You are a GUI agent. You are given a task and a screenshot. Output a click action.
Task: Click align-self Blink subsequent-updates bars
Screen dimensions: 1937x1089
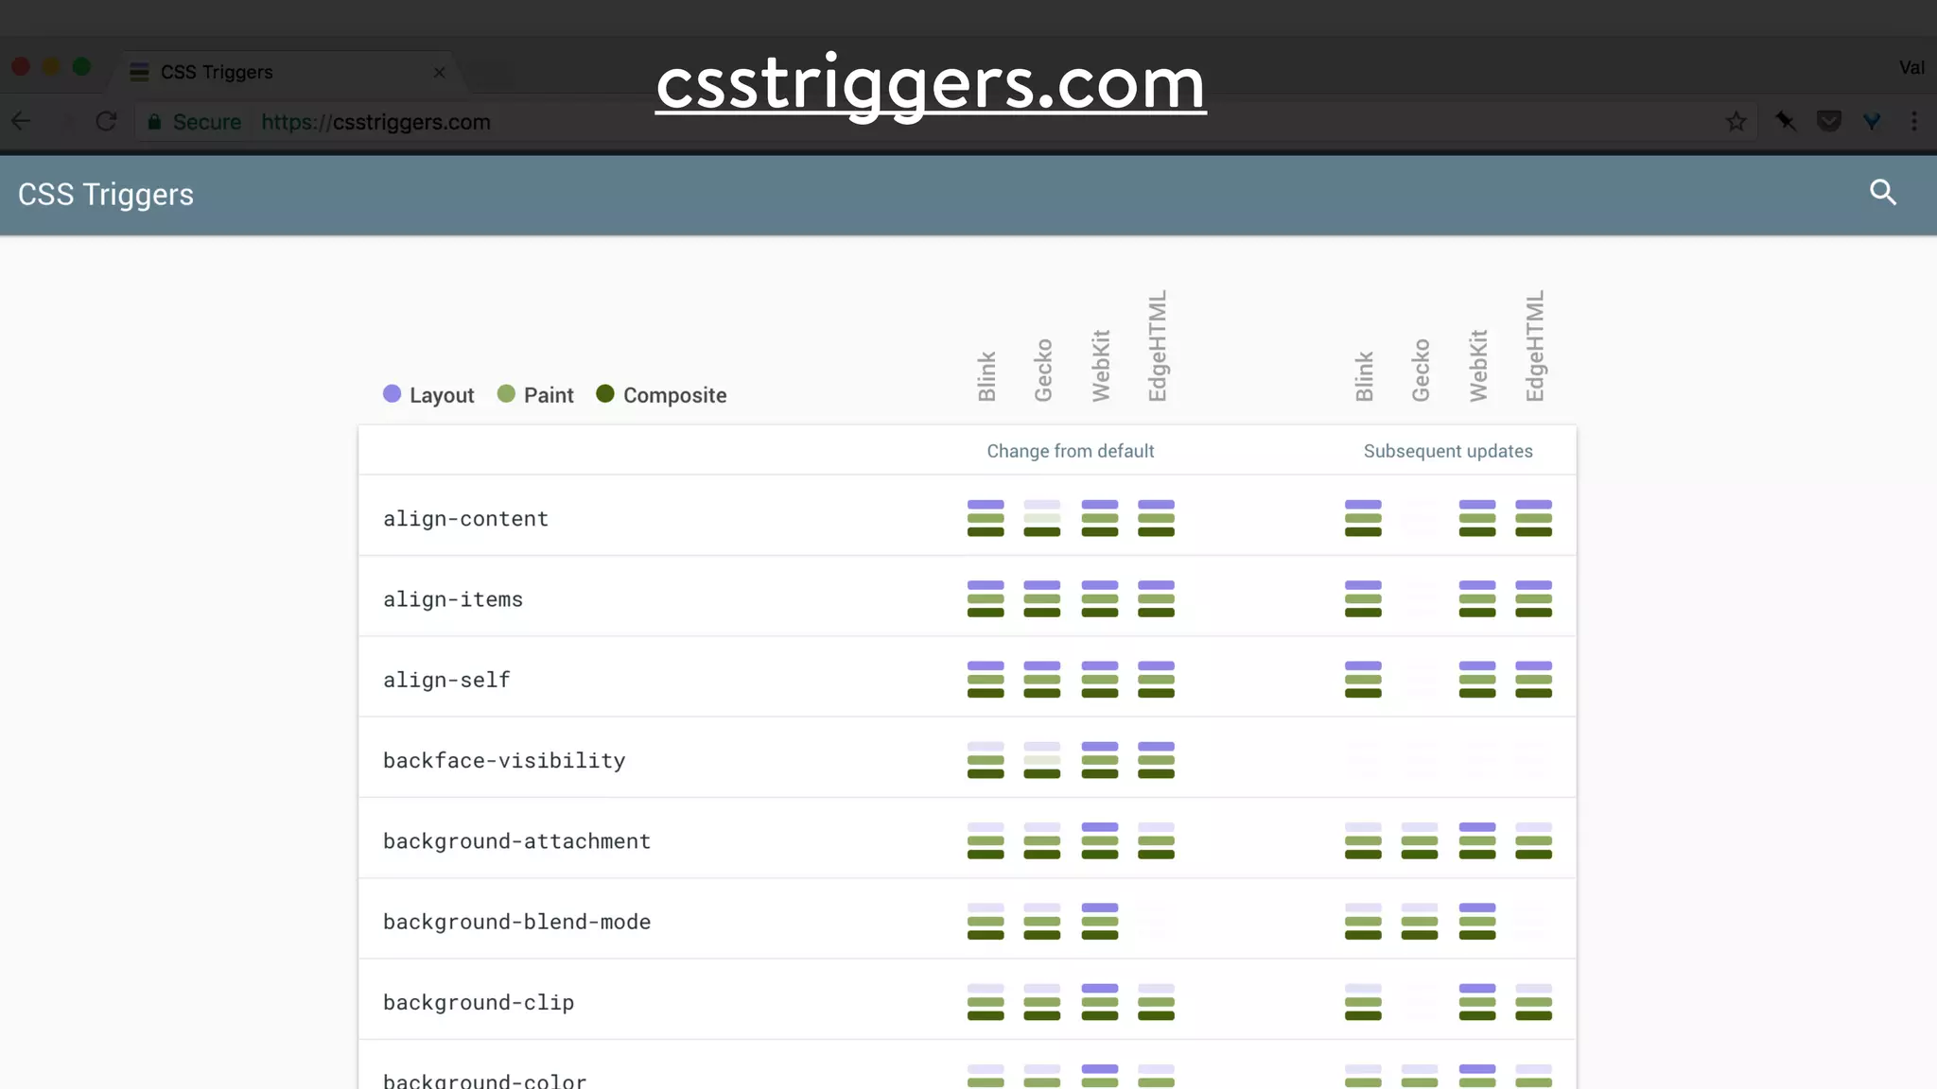pyautogui.click(x=1363, y=679)
